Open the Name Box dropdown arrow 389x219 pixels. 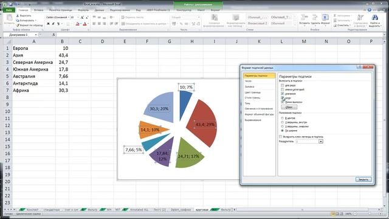coord(36,35)
